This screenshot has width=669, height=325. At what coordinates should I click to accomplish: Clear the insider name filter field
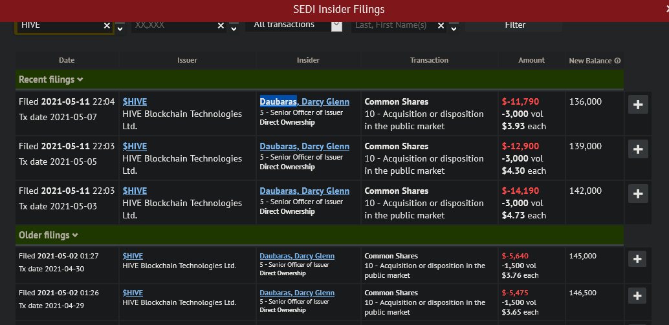[x=441, y=26]
